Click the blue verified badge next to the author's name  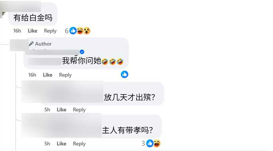pos(82,52)
